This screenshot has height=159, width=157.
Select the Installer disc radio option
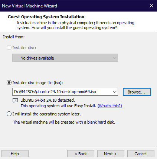(x=9, y=48)
